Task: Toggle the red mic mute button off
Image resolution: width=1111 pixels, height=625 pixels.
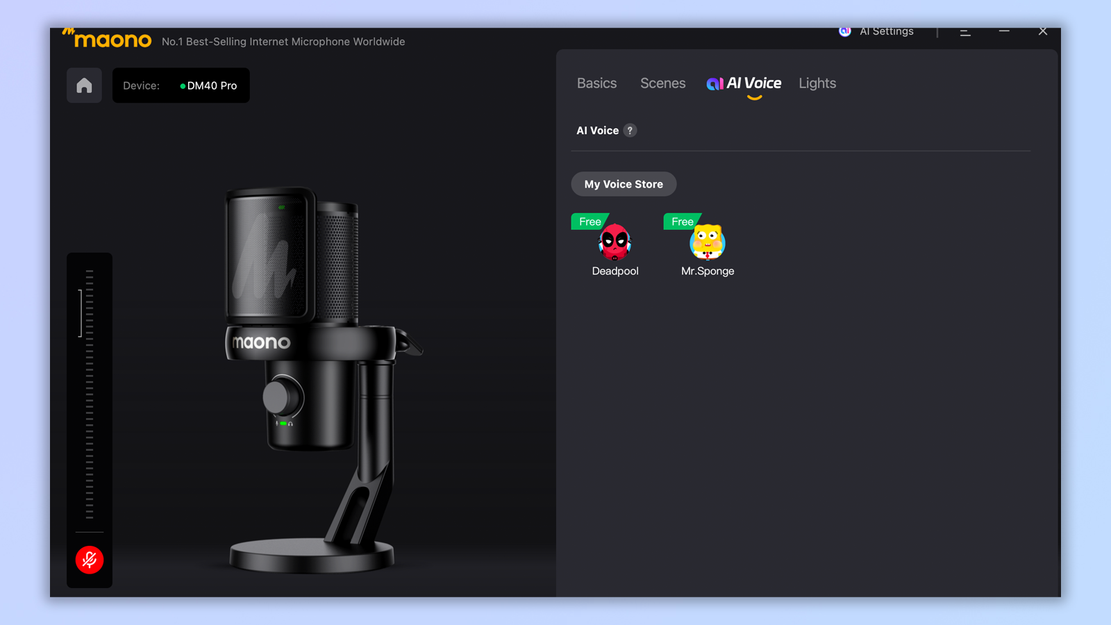Action: (x=90, y=560)
